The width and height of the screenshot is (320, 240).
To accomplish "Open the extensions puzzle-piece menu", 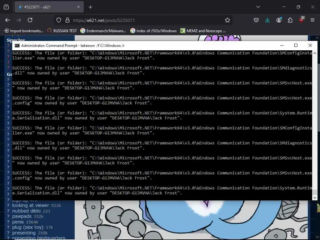I will pyautogui.click(x=290, y=20).
